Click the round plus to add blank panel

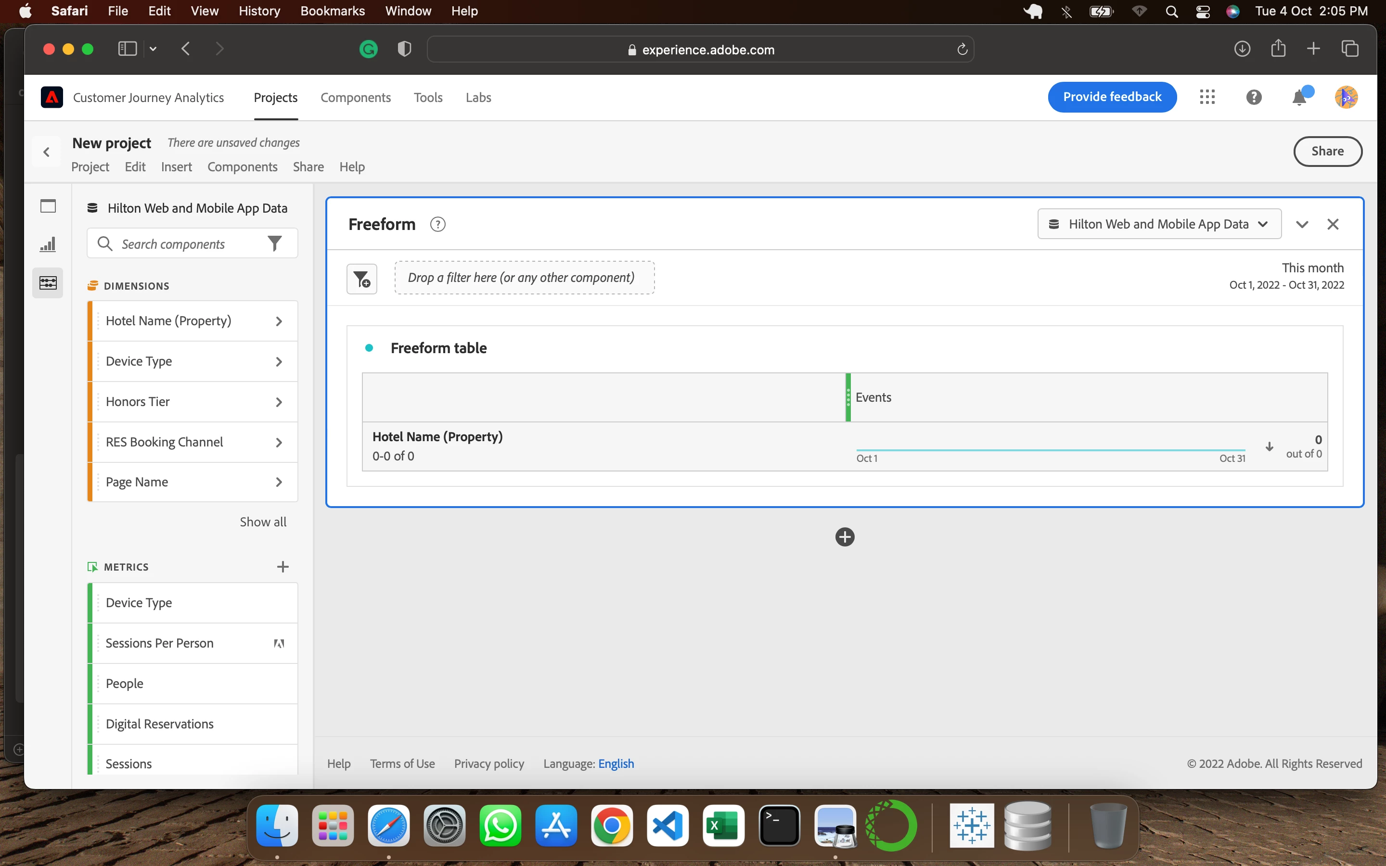click(845, 536)
